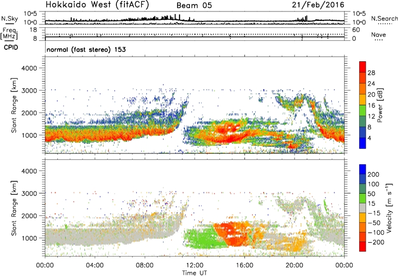Click the red-orange negative velocity patch near 15:00
This screenshot has width=398, height=276.
point(232,235)
